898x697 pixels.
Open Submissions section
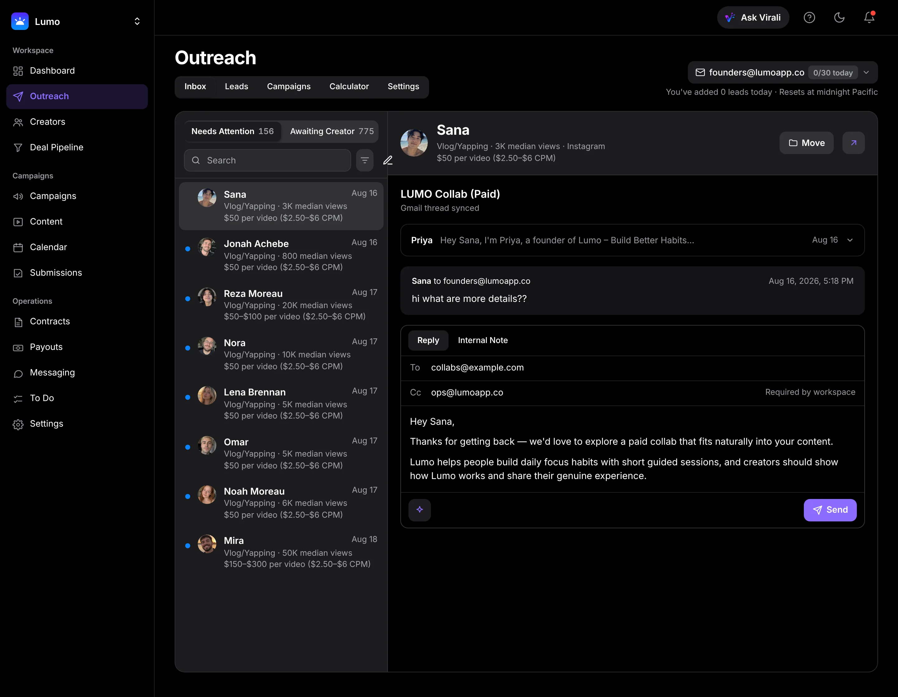tap(77, 273)
